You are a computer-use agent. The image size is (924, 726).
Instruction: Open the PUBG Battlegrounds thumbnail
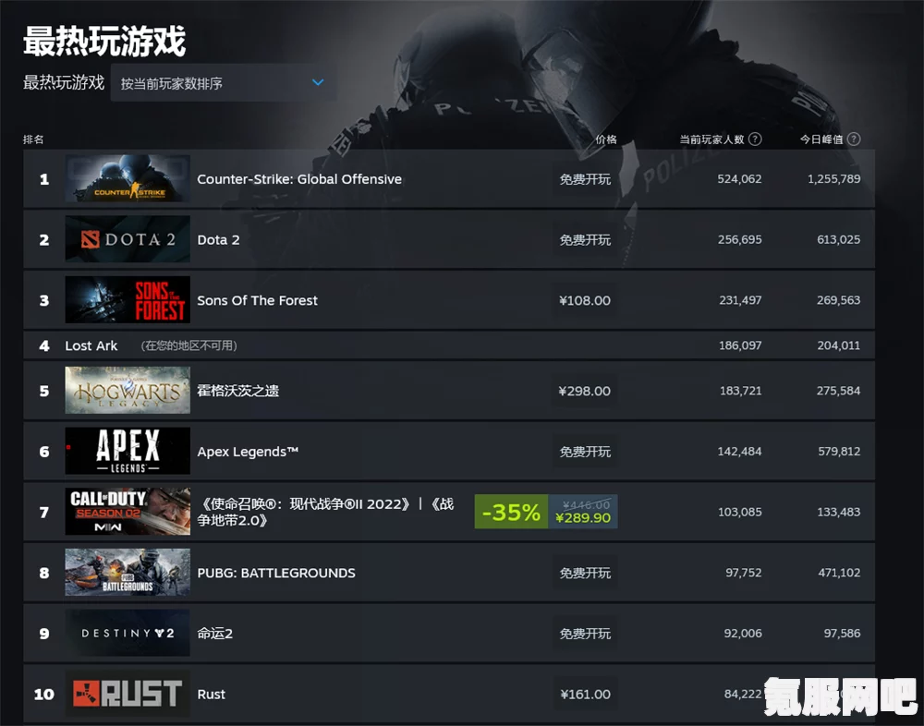click(x=128, y=573)
